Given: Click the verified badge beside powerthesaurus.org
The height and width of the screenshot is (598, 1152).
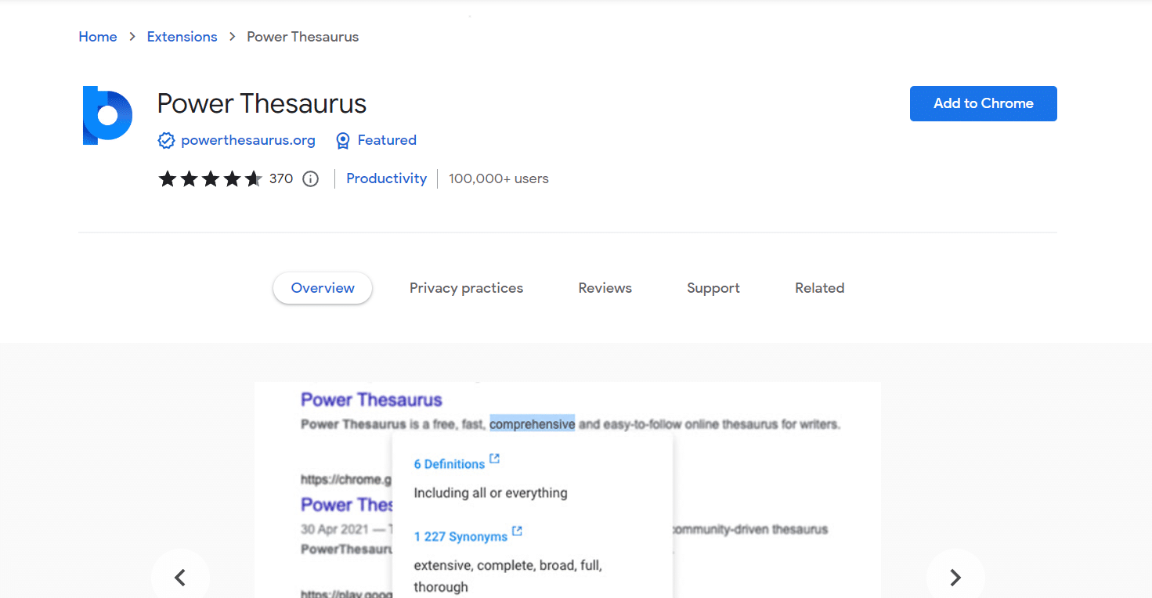Looking at the screenshot, I should 166,141.
